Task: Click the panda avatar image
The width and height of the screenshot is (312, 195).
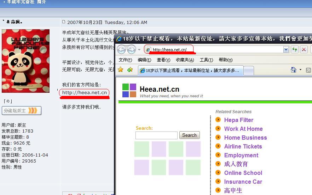Action: point(25,61)
